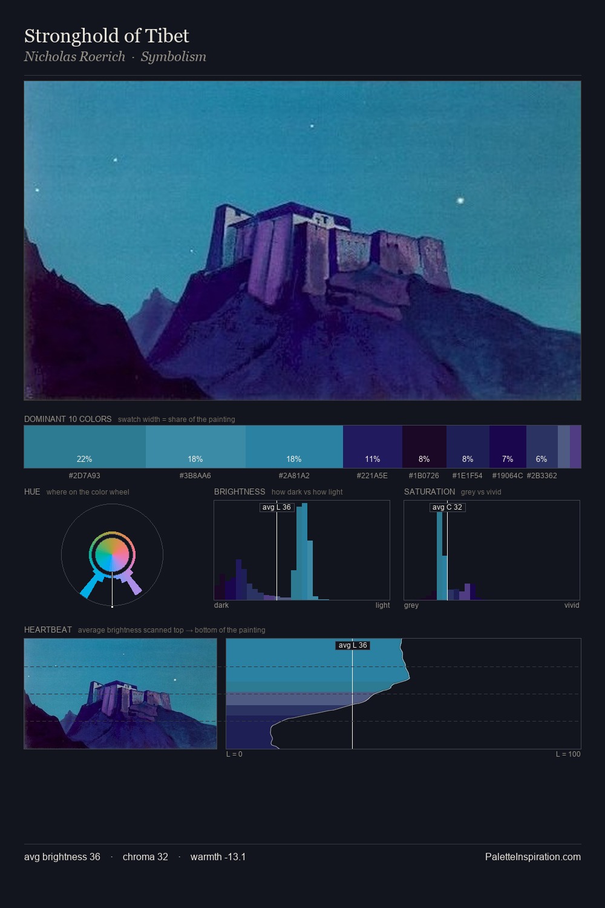Click the #19064C 7% swatch
Image resolution: width=605 pixels, height=908 pixels.
508,447
